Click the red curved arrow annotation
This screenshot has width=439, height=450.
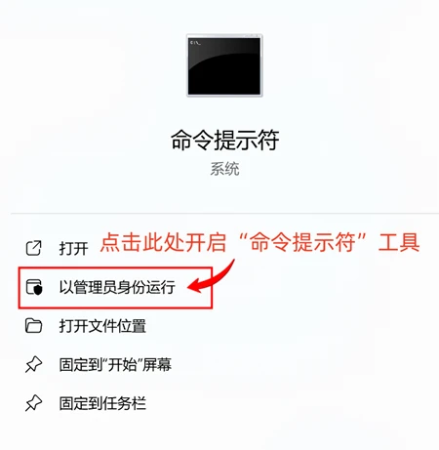pos(212,276)
